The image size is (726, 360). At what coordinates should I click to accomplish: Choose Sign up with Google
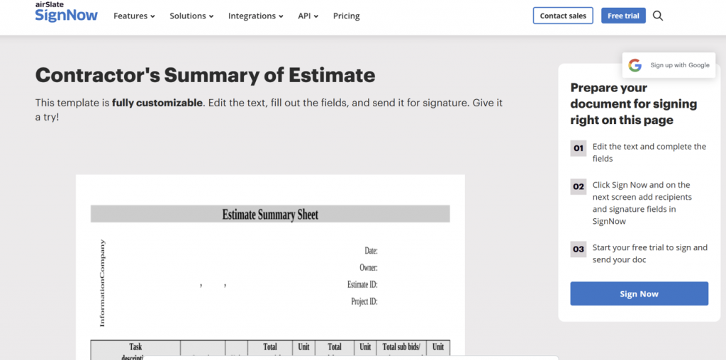point(669,65)
